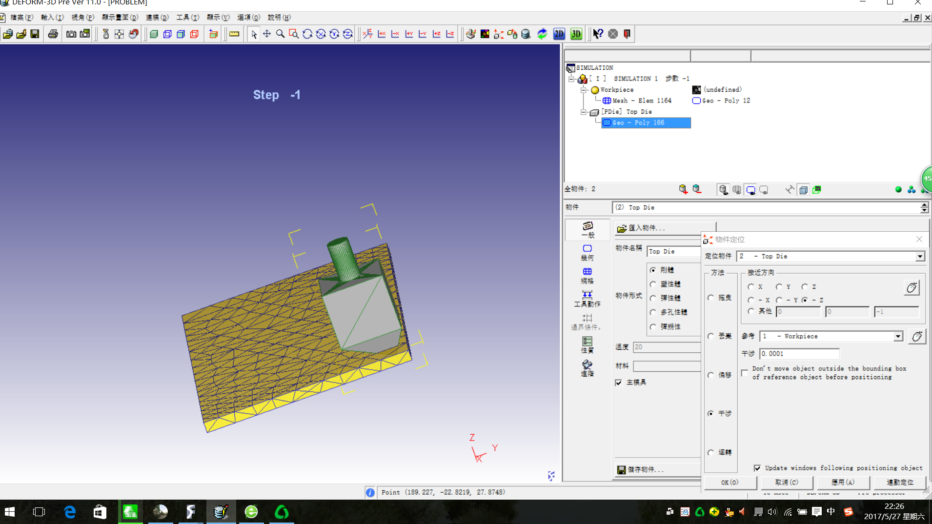
Task: Select the -Y approach direction radio
Action: [779, 300]
